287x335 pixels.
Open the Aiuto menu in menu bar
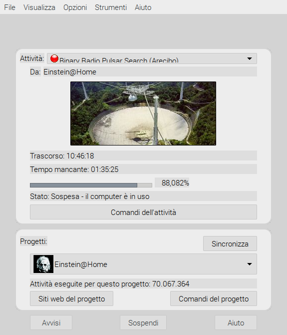pos(143,7)
